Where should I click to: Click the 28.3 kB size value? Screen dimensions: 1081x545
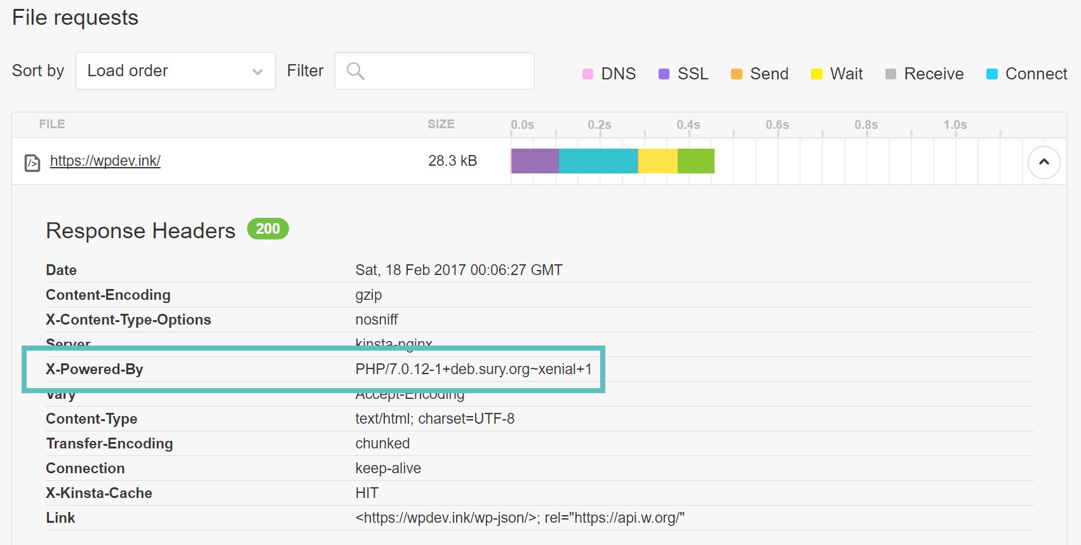(452, 161)
